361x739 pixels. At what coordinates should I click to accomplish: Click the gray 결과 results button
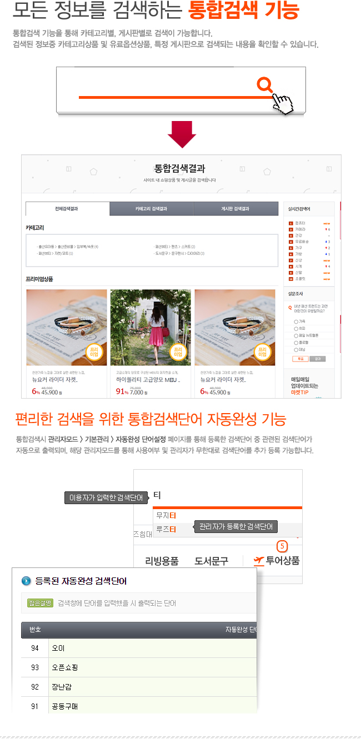pos(317,359)
